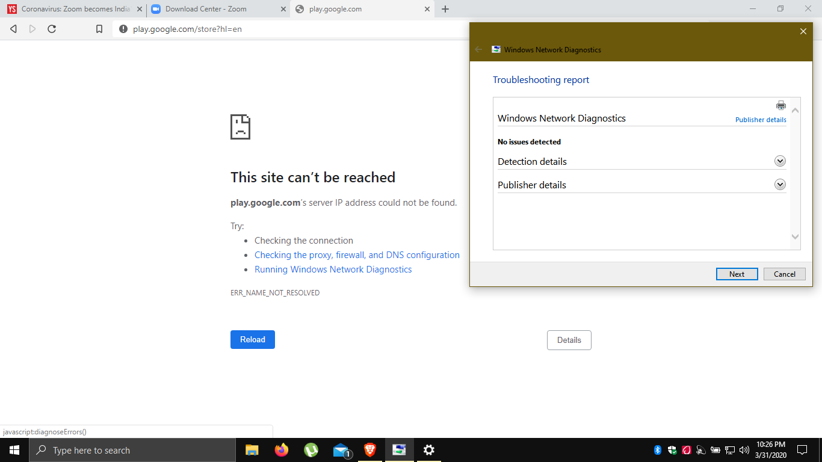Screen dimensions: 822x462
Task: Click the browser back arrow
Action: click(14, 29)
